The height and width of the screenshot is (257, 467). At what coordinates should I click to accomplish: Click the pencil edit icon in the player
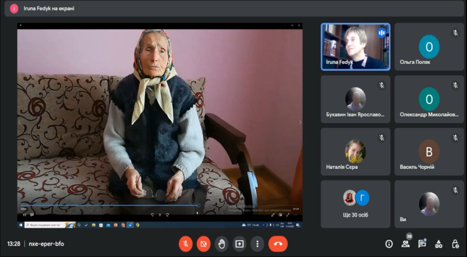273,215
